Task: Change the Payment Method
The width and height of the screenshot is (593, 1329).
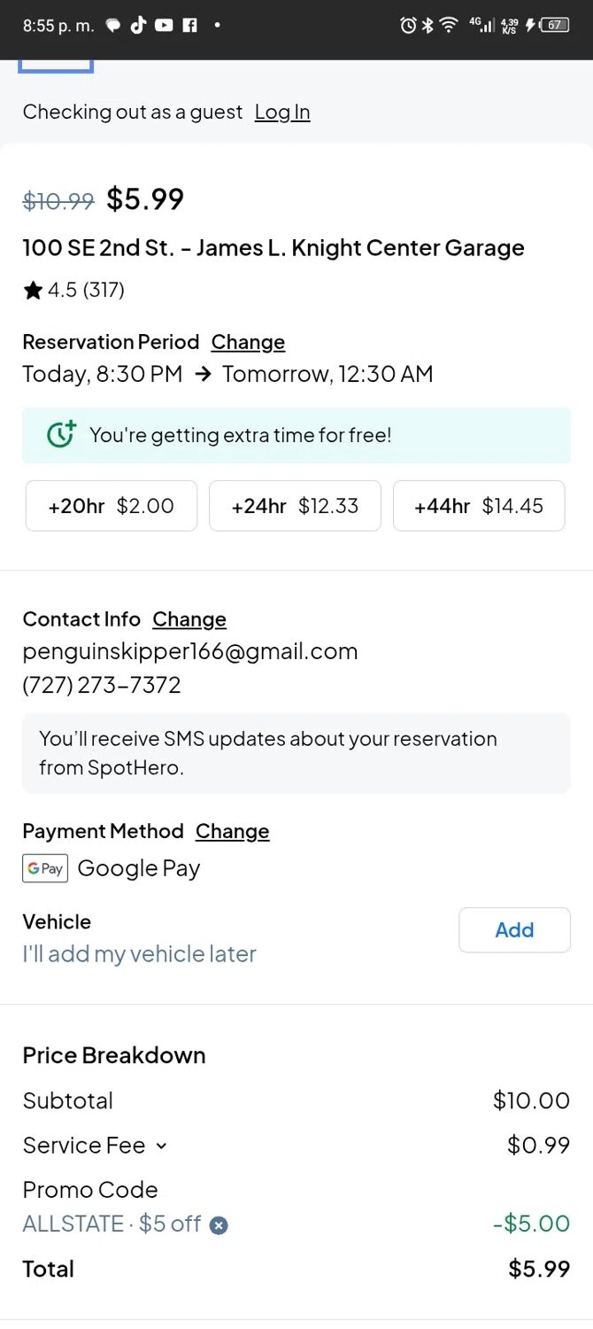Action: (x=232, y=831)
